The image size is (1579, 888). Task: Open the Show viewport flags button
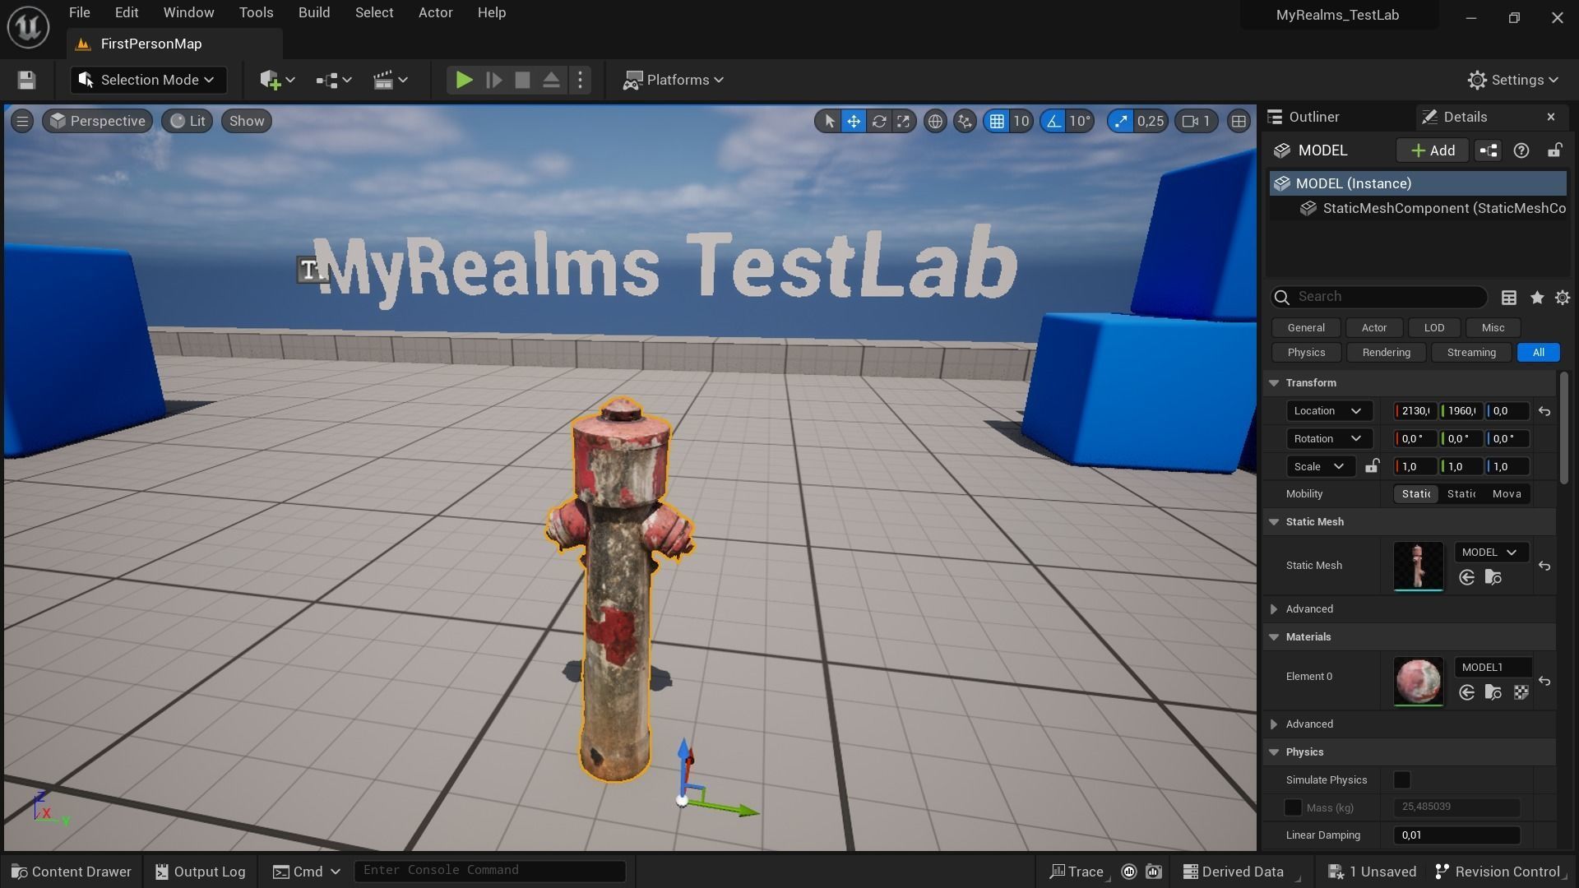(247, 121)
